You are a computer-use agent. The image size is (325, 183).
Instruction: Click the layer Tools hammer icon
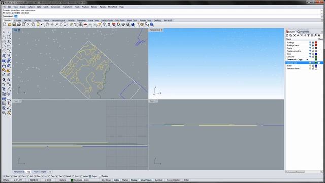coord(315,35)
